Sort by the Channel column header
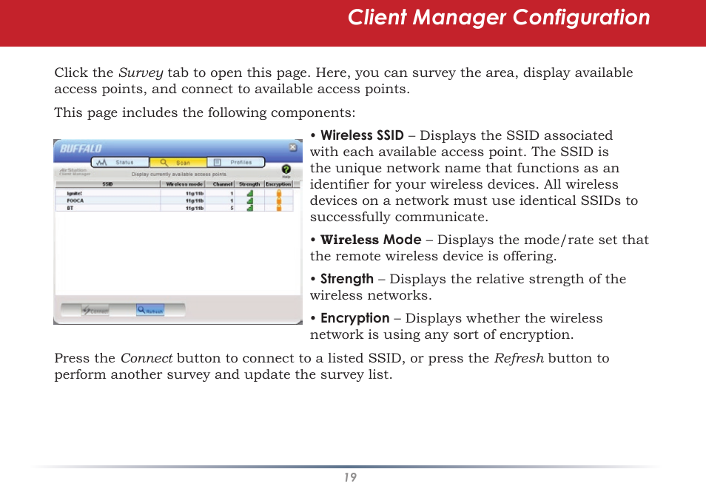Screen dimensions: 706x489 pyautogui.click(x=221, y=184)
